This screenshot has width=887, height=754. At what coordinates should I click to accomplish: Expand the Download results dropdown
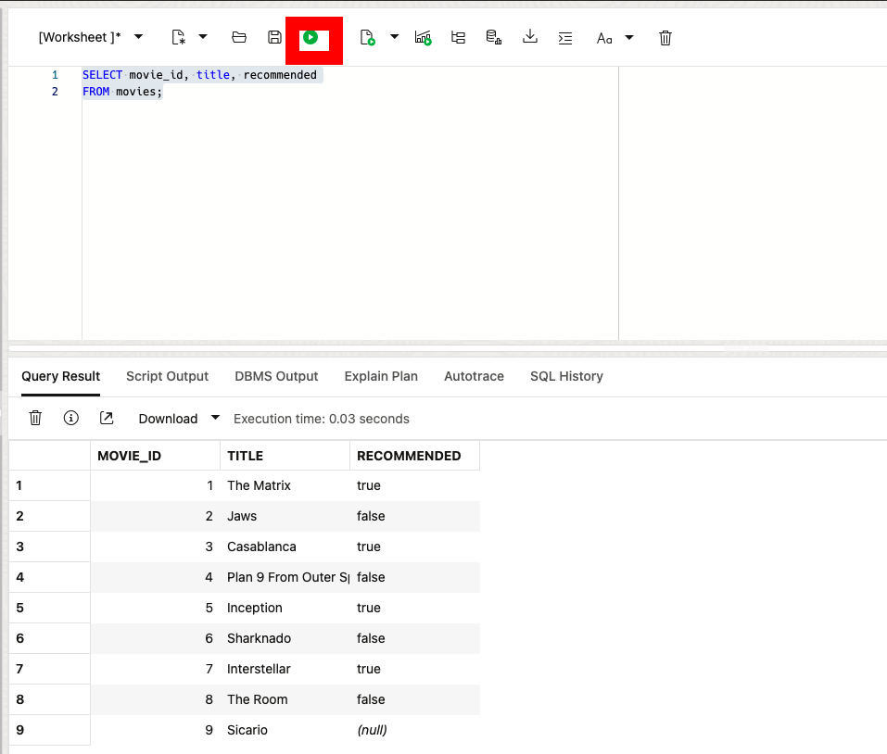[215, 418]
